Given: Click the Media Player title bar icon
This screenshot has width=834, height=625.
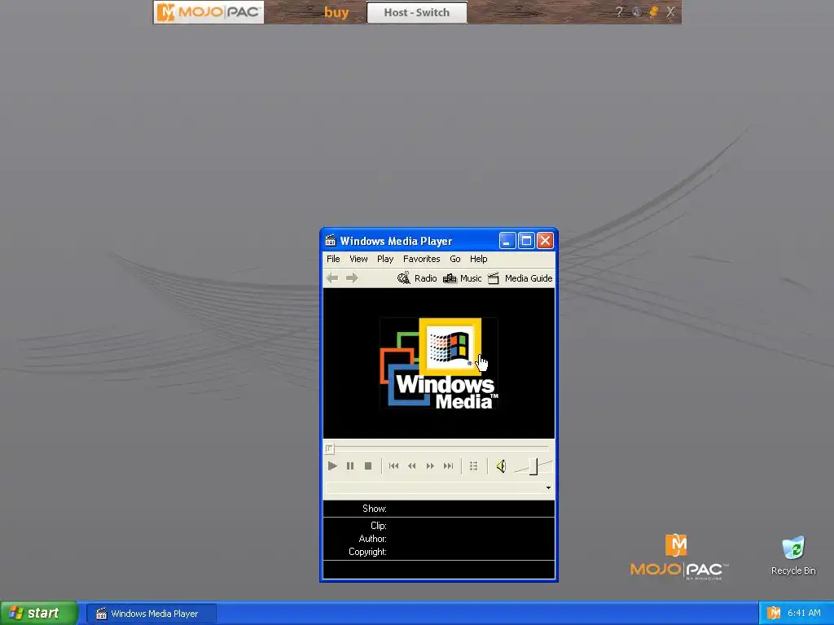Looking at the screenshot, I should tap(331, 241).
